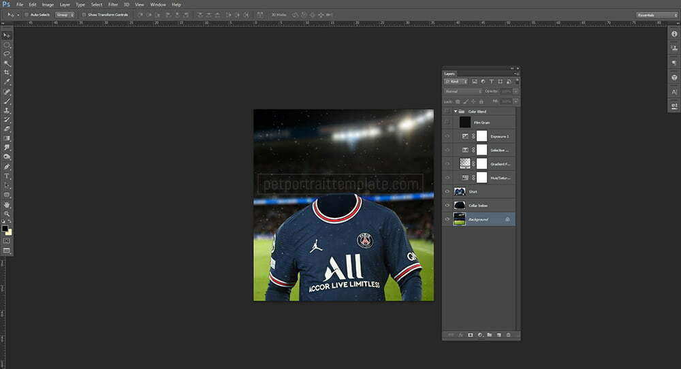Select the Shirt layer thumbnail

click(x=460, y=191)
